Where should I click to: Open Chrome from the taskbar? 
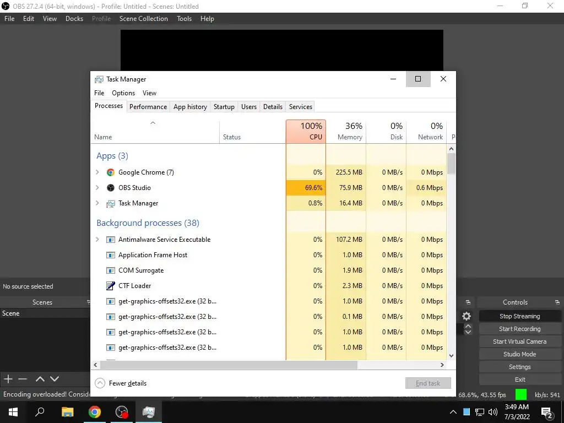[95, 412]
